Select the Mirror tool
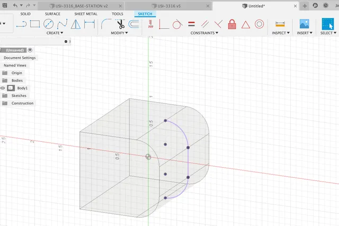The image size is (339, 226). pos(76,24)
